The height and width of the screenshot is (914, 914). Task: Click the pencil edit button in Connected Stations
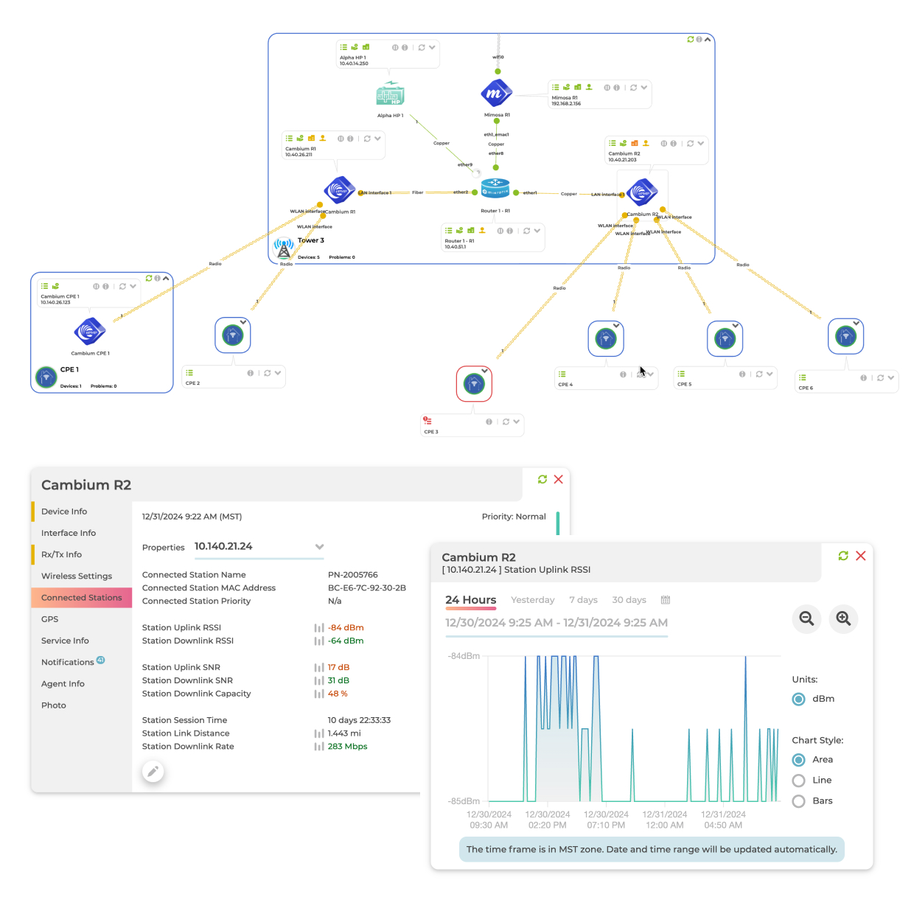click(153, 772)
